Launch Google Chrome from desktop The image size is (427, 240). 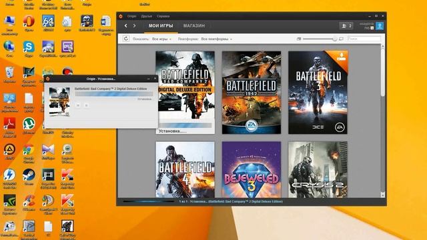(x=29, y=149)
